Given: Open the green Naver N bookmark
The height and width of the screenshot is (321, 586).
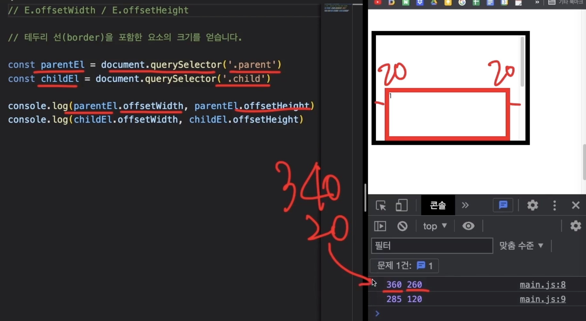Looking at the screenshot, I should pyautogui.click(x=406, y=3).
